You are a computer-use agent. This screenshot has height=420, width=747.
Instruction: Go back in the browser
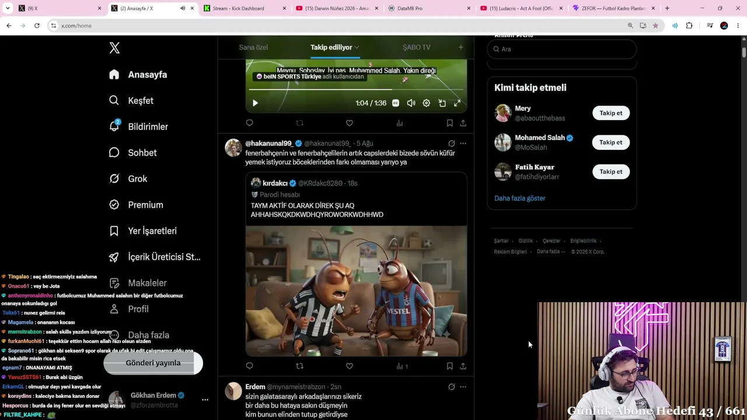click(9, 26)
